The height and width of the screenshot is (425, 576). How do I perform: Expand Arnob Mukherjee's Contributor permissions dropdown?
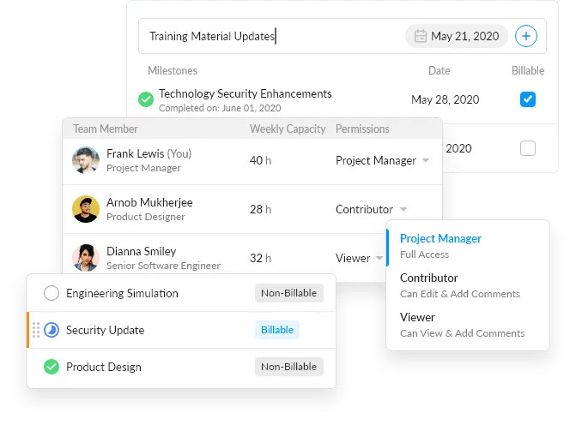371,209
